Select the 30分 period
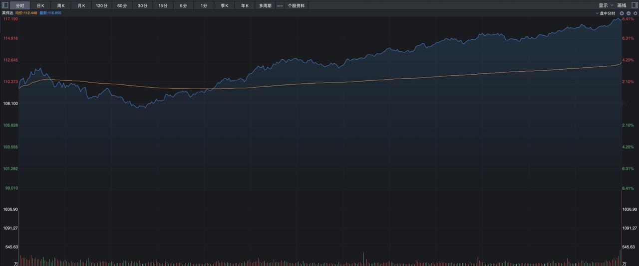The image size is (639, 266). (x=143, y=6)
